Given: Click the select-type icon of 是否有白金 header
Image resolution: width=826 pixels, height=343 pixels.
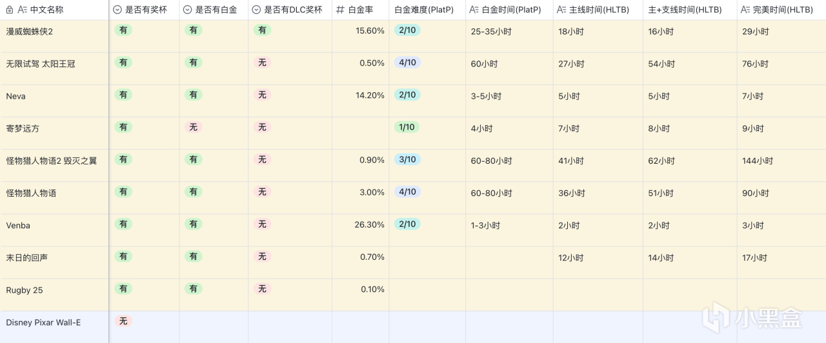Looking at the screenshot, I should (187, 10).
